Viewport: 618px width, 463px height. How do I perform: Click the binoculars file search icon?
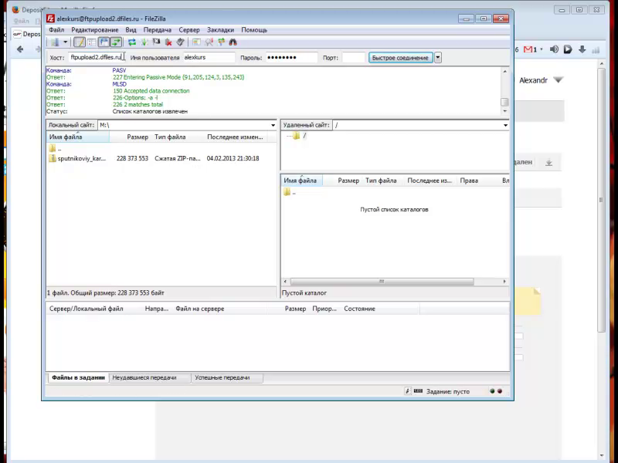click(233, 42)
